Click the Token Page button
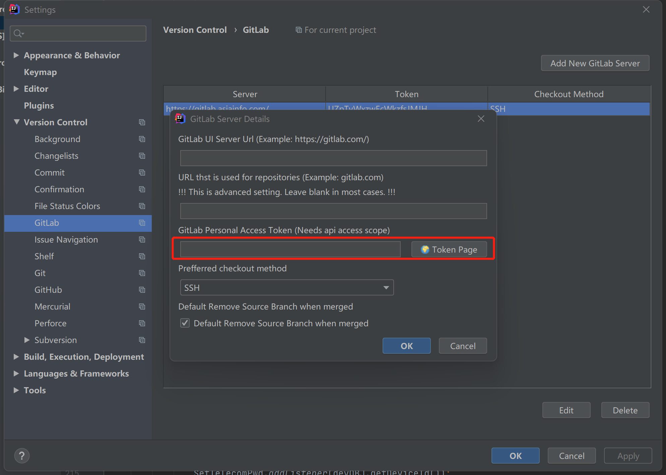The image size is (666, 475). coord(449,250)
